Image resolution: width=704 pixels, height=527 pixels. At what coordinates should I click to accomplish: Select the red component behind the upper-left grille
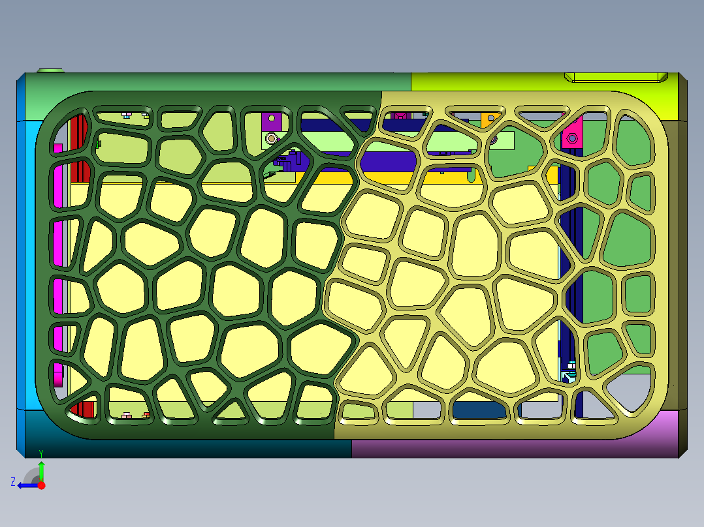coord(80,148)
